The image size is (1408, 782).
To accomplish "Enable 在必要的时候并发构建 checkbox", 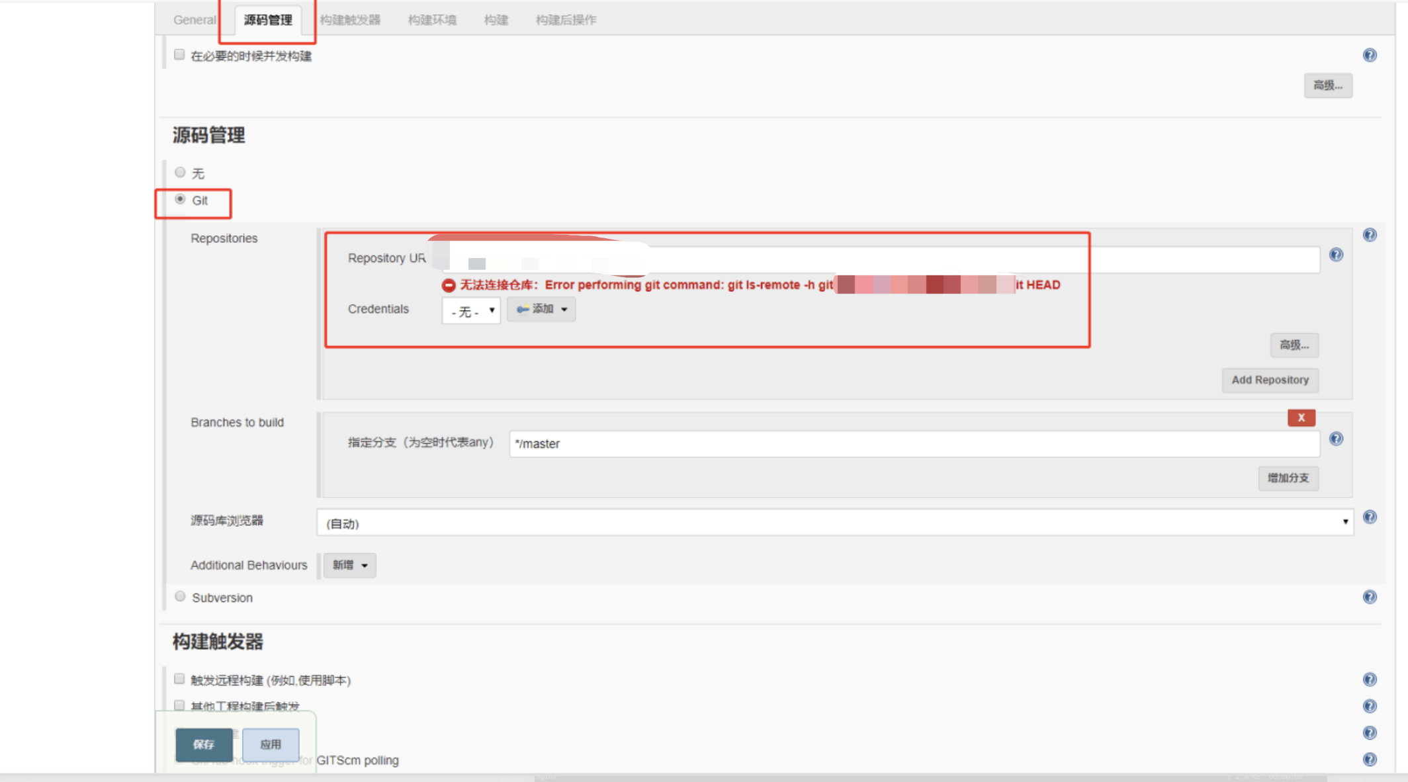I will [x=179, y=55].
